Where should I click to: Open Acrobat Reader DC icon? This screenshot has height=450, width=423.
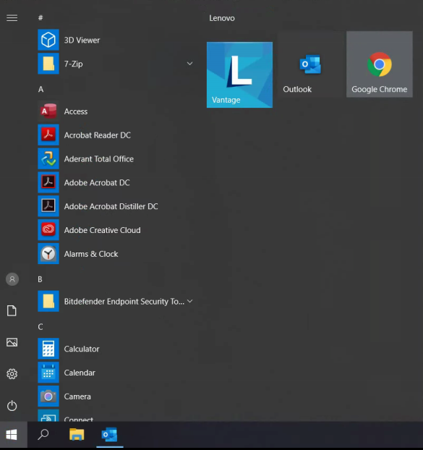coord(48,135)
